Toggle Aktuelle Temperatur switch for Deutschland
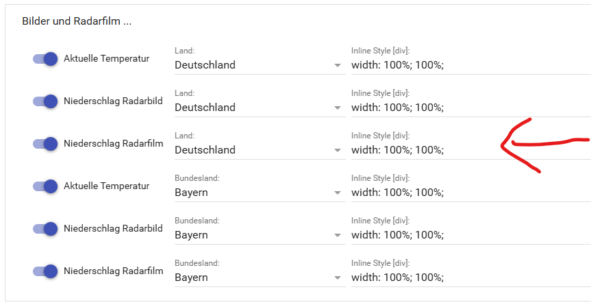The width and height of the screenshot is (591, 307). click(x=45, y=59)
